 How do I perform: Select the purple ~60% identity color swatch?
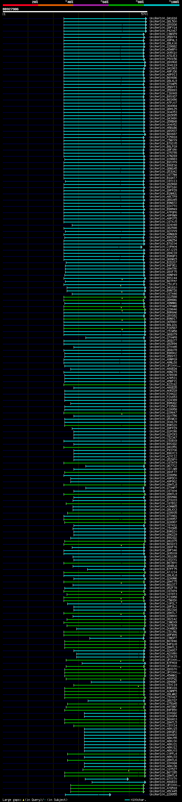click(91, 5)
